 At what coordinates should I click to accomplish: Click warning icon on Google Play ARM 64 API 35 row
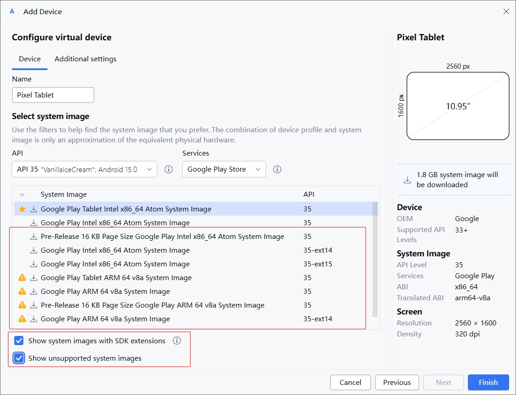click(22, 292)
